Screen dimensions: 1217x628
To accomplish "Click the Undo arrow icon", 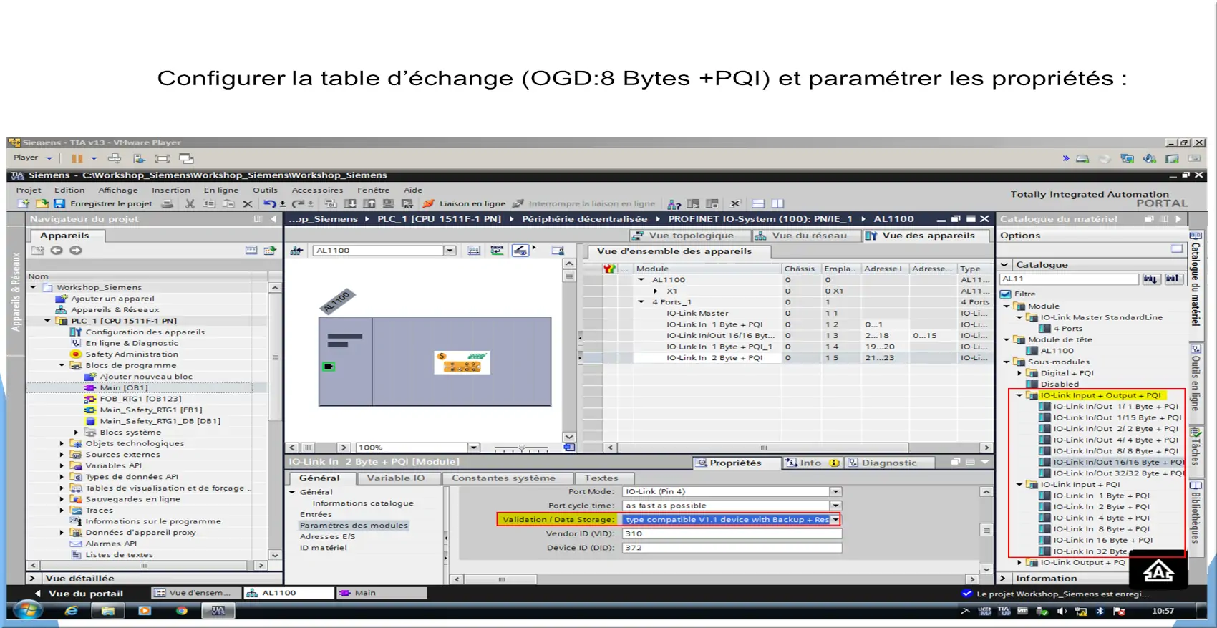I will click(x=269, y=203).
